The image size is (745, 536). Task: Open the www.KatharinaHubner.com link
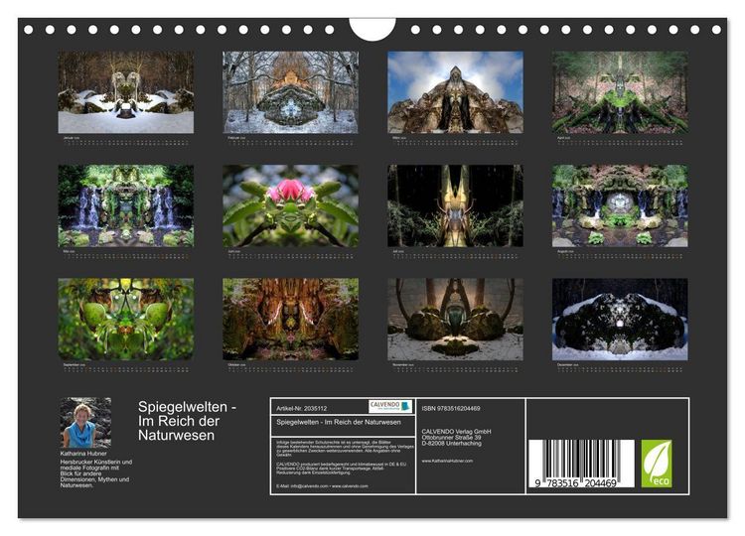click(x=447, y=461)
